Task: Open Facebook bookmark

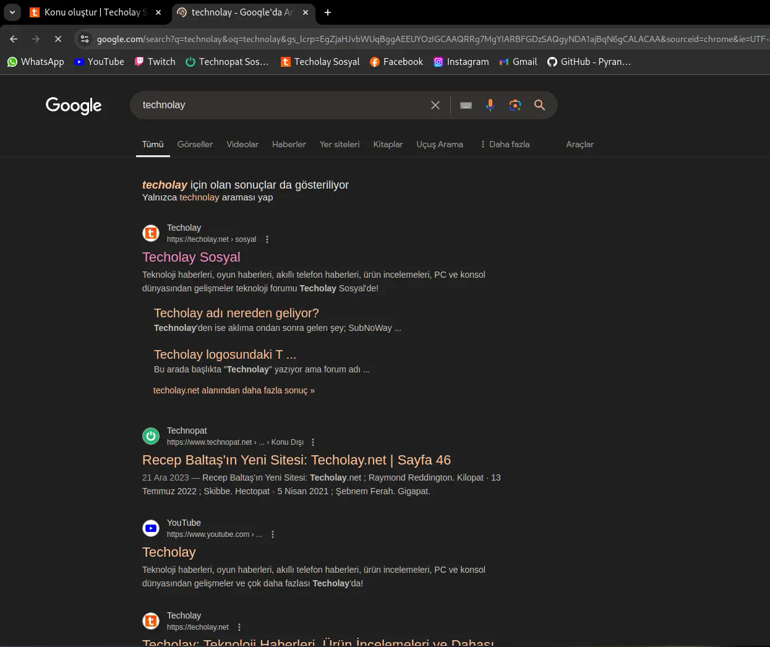Action: point(396,62)
